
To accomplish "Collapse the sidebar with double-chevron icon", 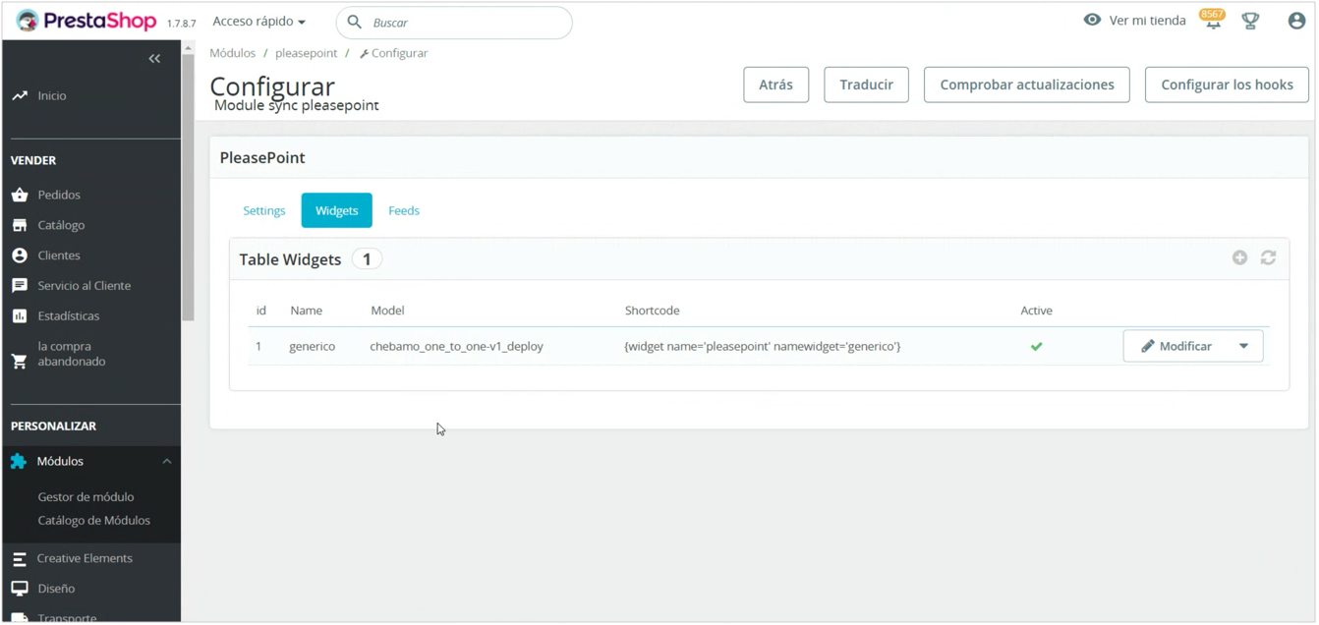I will coord(154,59).
